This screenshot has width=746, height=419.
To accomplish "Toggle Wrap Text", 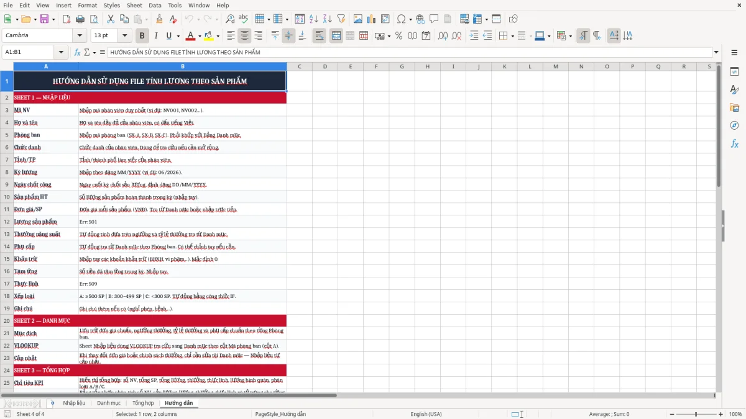I will point(320,36).
